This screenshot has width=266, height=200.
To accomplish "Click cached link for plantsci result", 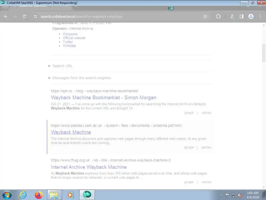I will tap(206, 147).
